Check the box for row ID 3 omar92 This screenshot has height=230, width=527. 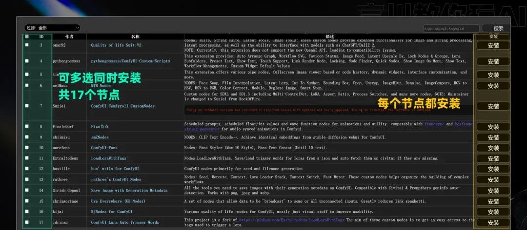tap(27, 45)
